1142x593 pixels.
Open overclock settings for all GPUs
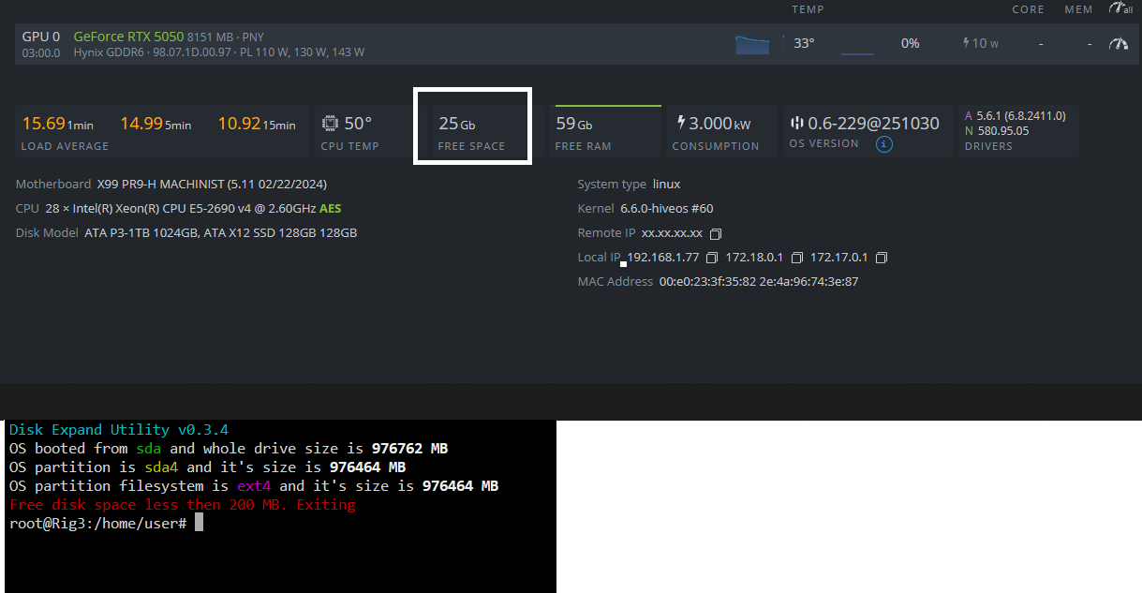[1120, 8]
